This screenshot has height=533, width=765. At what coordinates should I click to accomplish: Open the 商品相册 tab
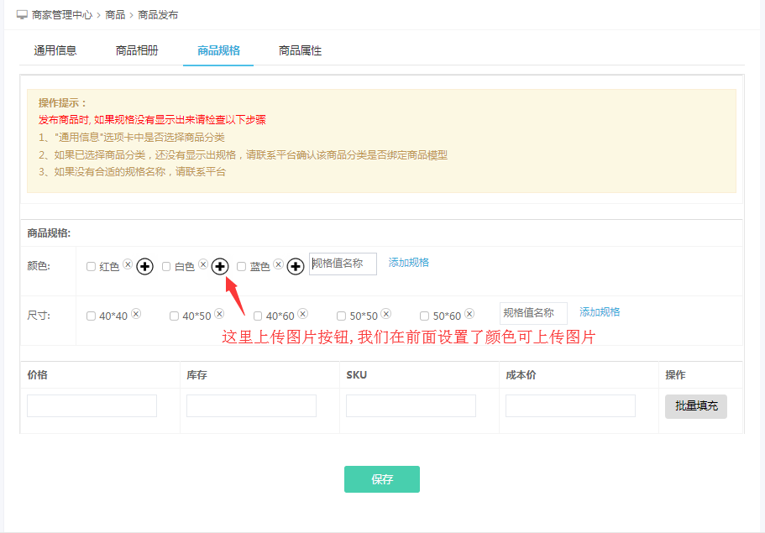click(x=137, y=50)
